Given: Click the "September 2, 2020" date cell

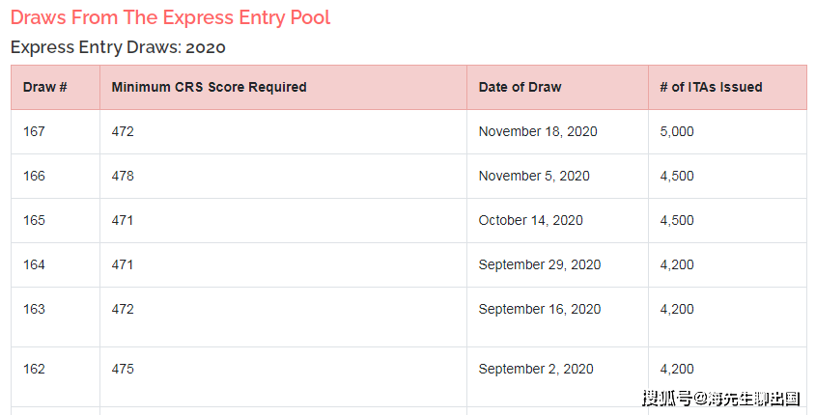Looking at the screenshot, I should [557, 376].
